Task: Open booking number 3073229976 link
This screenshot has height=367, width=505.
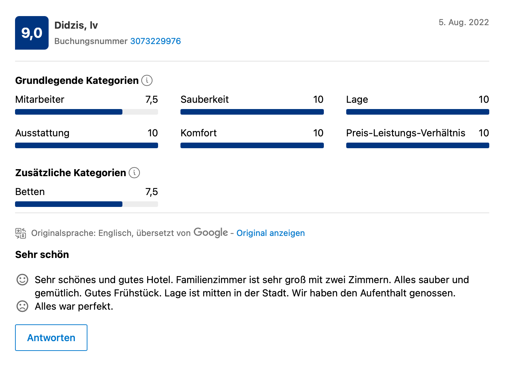Action: point(156,41)
